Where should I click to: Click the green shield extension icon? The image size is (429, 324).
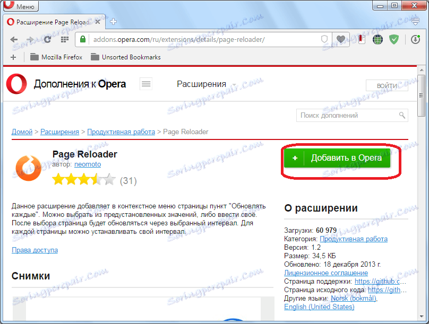[393, 39]
